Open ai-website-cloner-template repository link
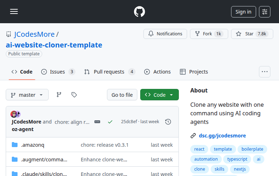The width and height of the screenshot is (279, 176). click(x=54, y=45)
